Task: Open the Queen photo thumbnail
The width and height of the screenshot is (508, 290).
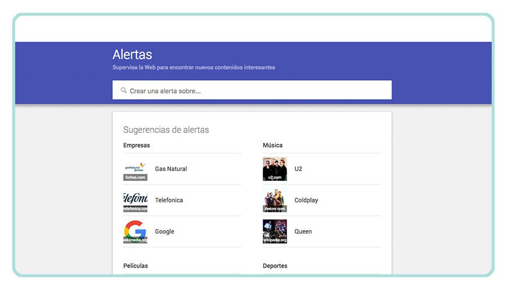Action: [275, 231]
